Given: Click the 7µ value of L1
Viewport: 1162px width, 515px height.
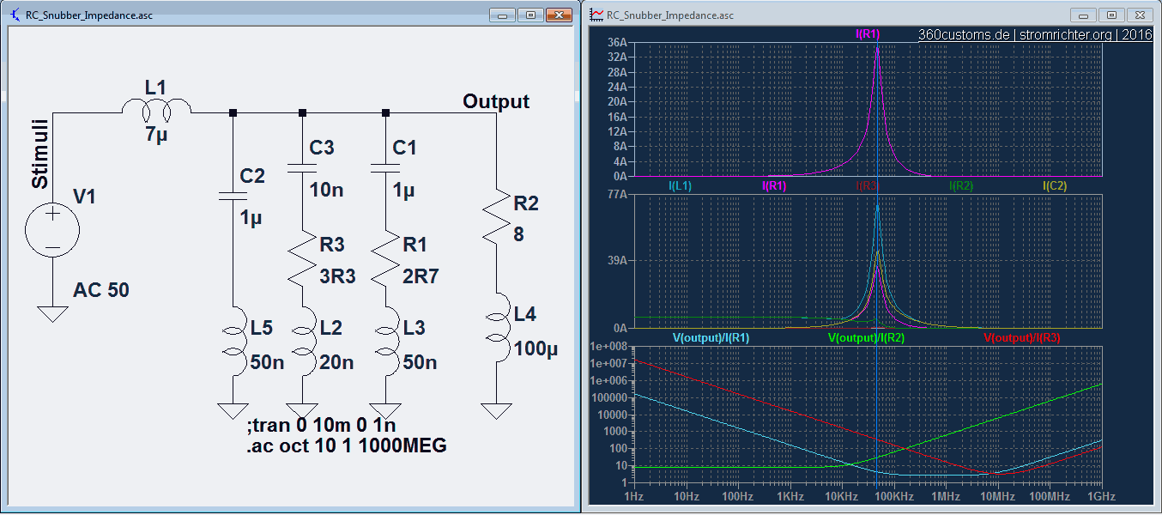Looking at the screenshot, I should pos(154,136).
